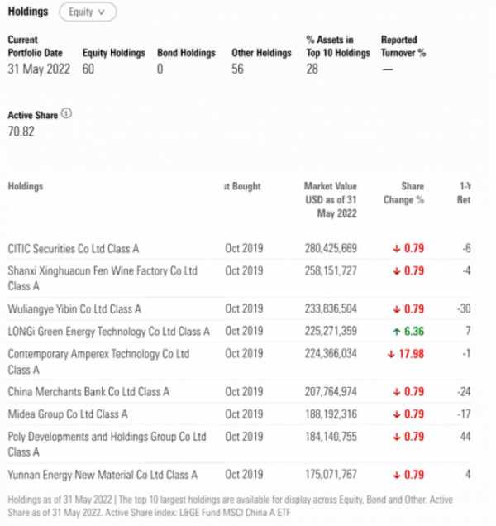The height and width of the screenshot is (526, 496).
Task: Click the Equity Holdings count 60
Action: click(88, 69)
